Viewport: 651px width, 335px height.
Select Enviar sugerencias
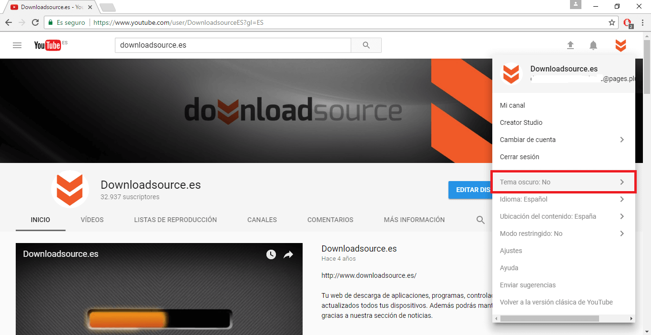click(x=563, y=285)
